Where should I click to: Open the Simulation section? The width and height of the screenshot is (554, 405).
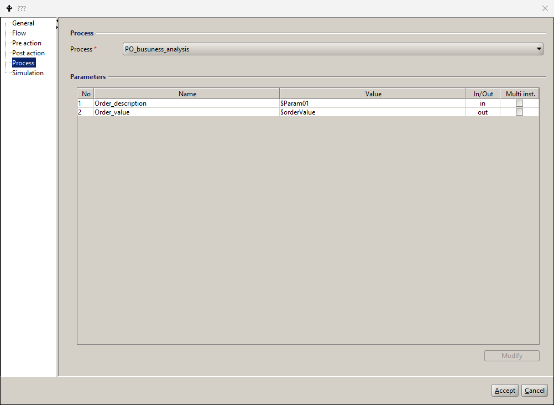pyautogui.click(x=28, y=73)
